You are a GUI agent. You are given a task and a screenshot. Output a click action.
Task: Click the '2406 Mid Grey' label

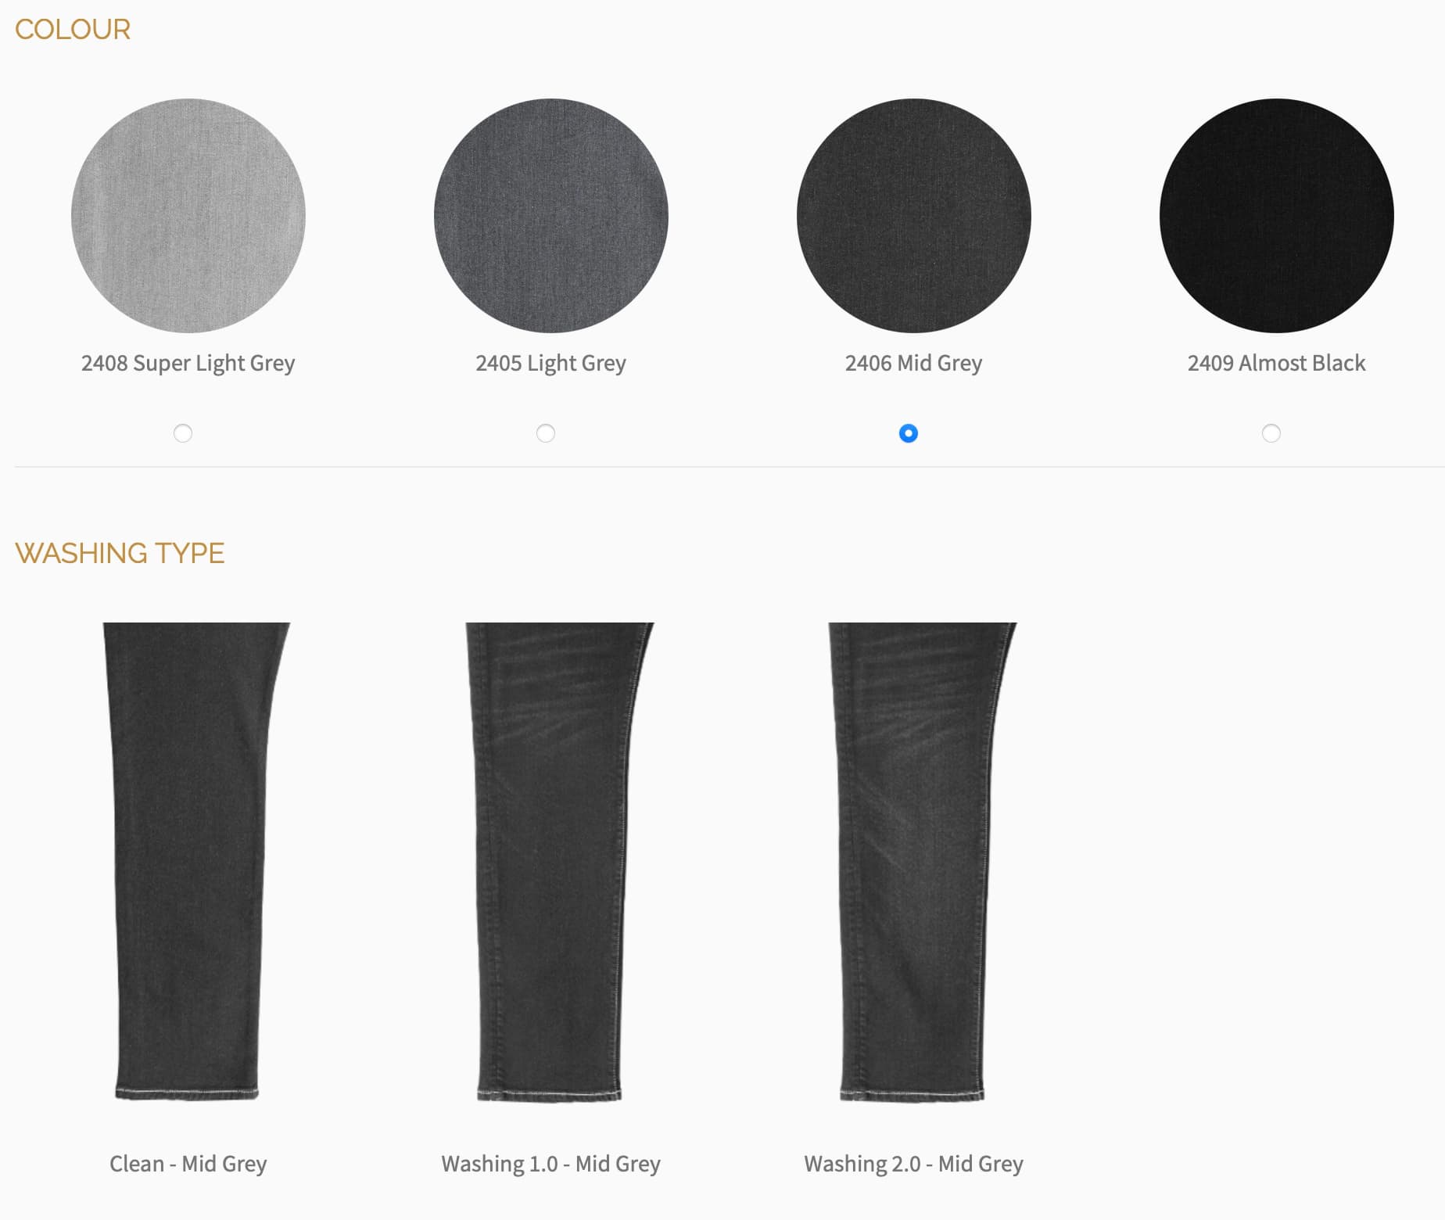(x=914, y=364)
